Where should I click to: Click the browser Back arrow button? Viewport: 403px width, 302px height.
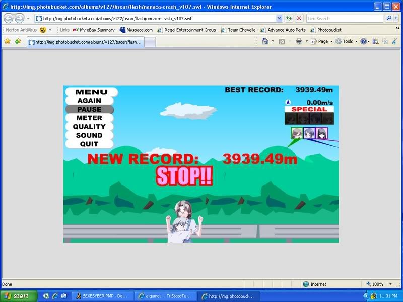pyautogui.click(x=10, y=18)
